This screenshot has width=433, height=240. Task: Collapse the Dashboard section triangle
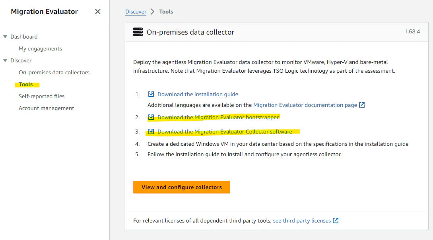pyautogui.click(x=5, y=37)
